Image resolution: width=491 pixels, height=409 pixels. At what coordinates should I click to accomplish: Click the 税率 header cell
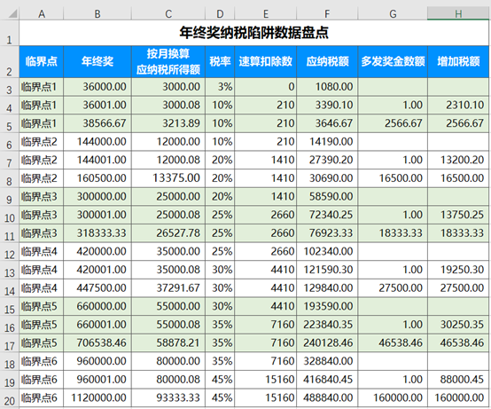[x=220, y=62]
